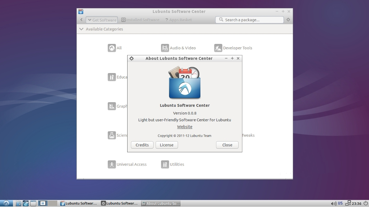Viewport: 369px width, 207px height.
Task: Select About Lubuntu taskbar entry
Action: coord(161,203)
